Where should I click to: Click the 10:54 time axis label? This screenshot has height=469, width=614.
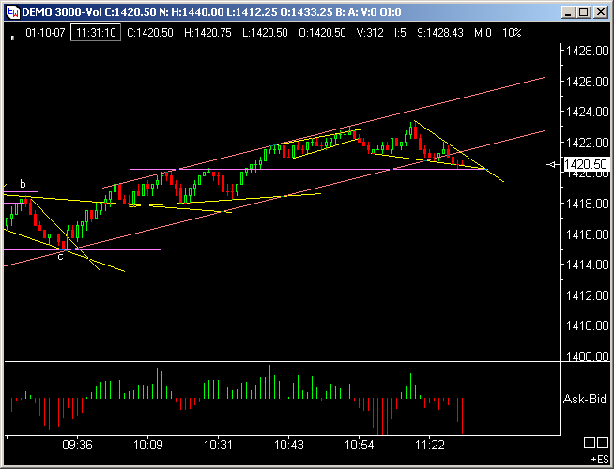coord(359,445)
